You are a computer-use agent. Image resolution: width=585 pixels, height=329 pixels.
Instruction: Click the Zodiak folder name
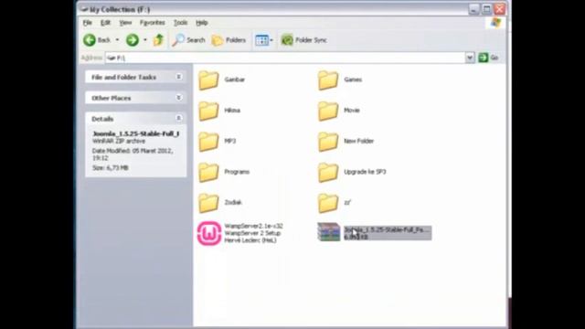click(x=233, y=202)
